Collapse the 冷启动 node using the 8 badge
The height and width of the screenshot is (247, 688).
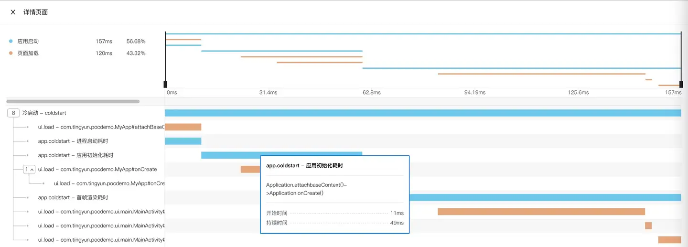(x=13, y=113)
